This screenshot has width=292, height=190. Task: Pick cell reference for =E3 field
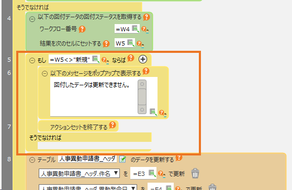[152, 173]
